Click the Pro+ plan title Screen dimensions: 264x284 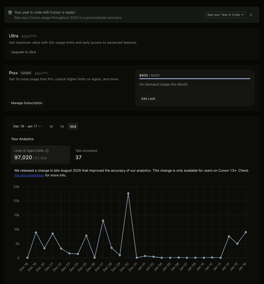click(x=14, y=73)
